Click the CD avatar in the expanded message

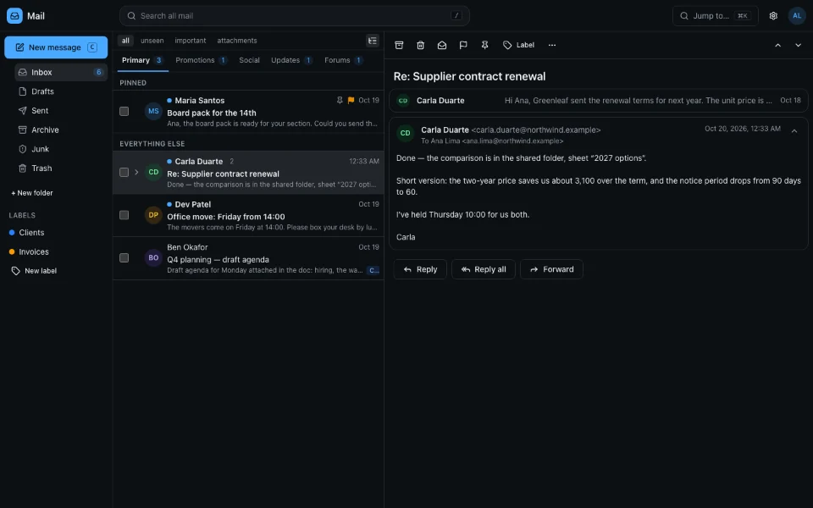pyautogui.click(x=405, y=133)
